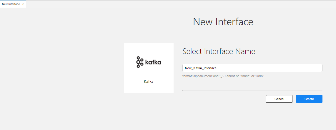Viewport: 336px width, 130px height.
Task: Click the "Select Interface Name" heading
Action: pyautogui.click(x=219, y=51)
